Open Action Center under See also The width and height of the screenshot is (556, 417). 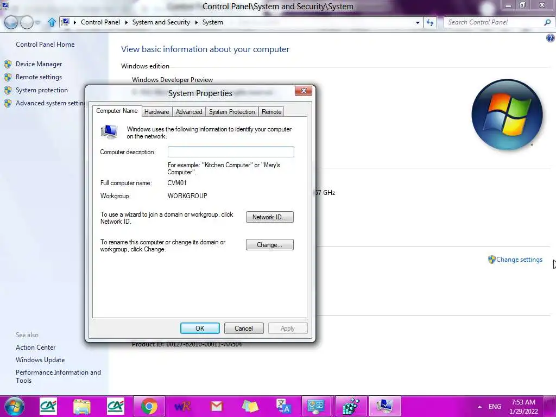click(35, 347)
